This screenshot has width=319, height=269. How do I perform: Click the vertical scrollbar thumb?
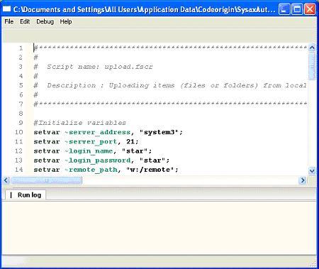(x=312, y=66)
